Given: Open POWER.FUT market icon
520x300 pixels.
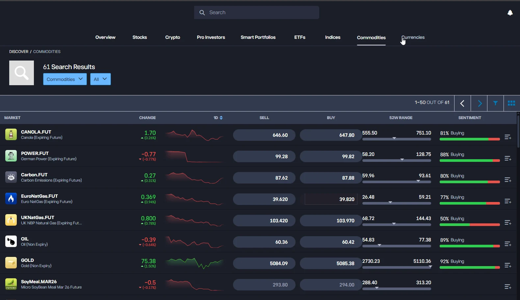Looking at the screenshot, I should (11, 156).
